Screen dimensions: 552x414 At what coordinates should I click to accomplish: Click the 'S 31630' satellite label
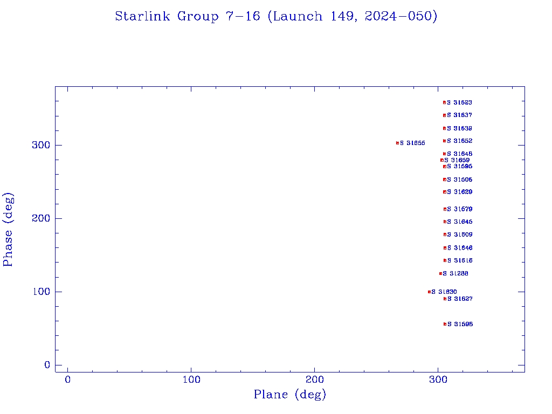coord(444,292)
